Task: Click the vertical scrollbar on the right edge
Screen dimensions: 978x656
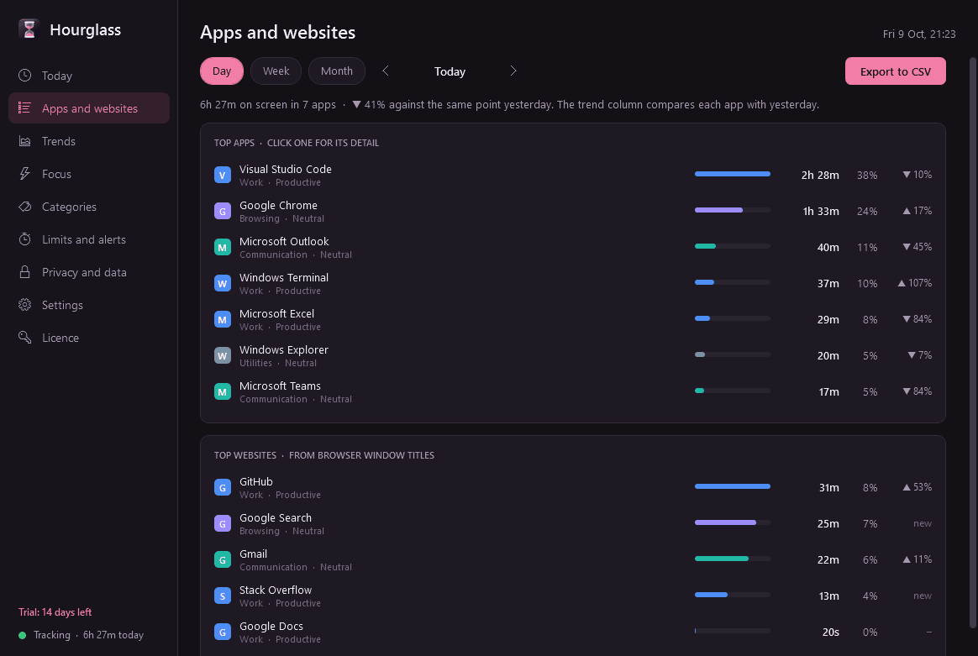Action: click(972, 343)
